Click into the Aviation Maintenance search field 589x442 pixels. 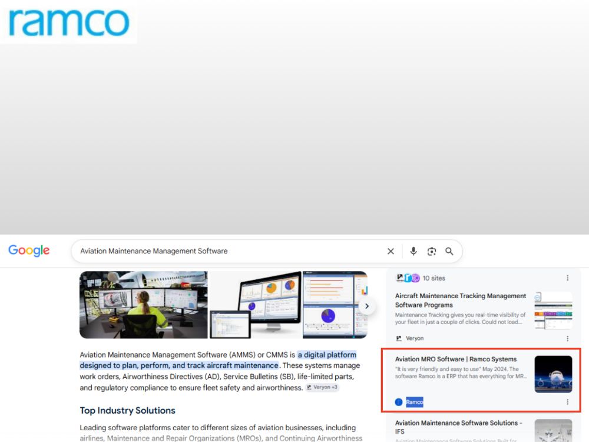point(229,251)
